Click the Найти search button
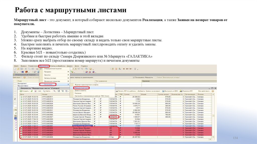The width and height of the screenshot is (257, 144). click(x=47, y=91)
